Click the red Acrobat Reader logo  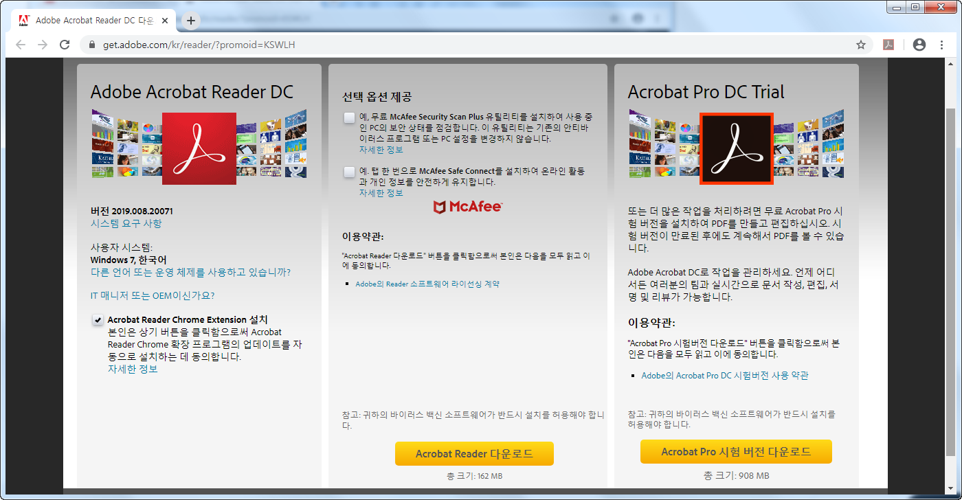[x=199, y=148]
